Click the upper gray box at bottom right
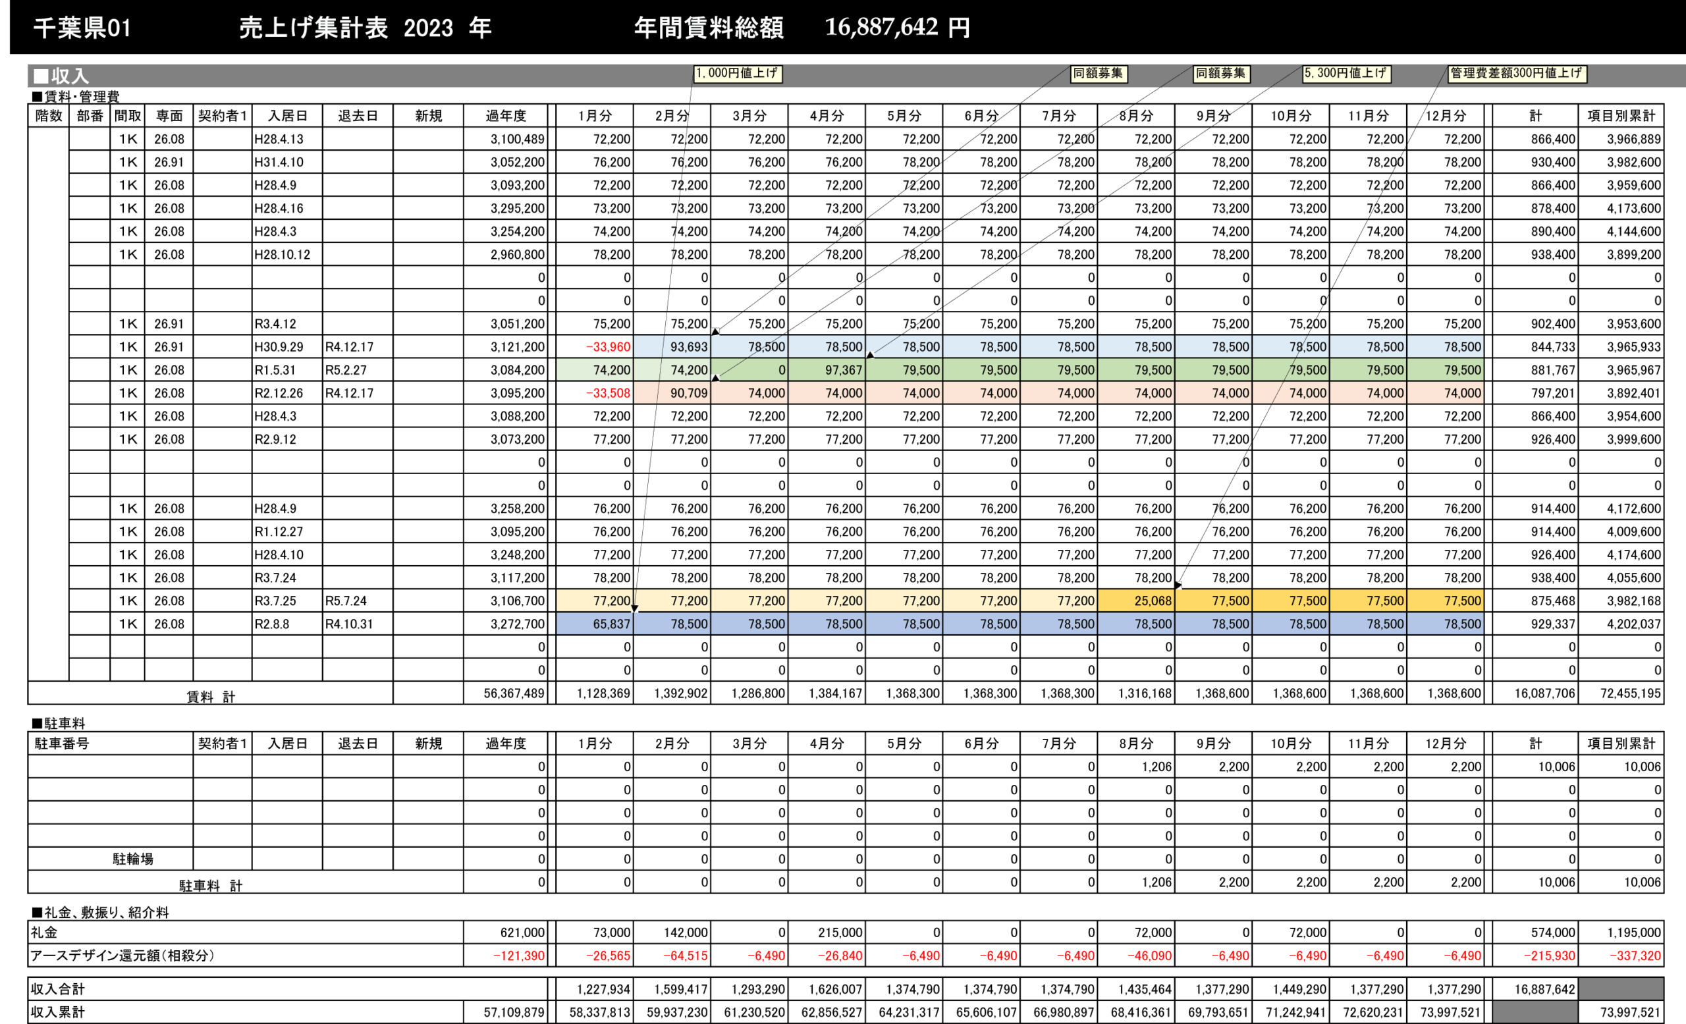Screen dimensions: 1686x1024 click(1620, 988)
